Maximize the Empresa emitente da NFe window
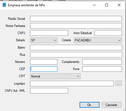Screen dimensions: 126x111 107,5
